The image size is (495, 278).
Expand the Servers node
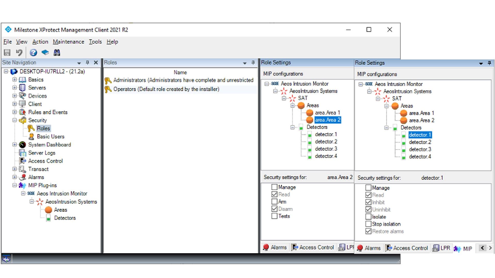(x=15, y=88)
